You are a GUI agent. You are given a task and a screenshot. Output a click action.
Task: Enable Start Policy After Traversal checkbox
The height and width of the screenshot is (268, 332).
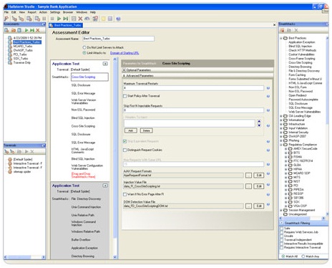[x=125, y=96]
